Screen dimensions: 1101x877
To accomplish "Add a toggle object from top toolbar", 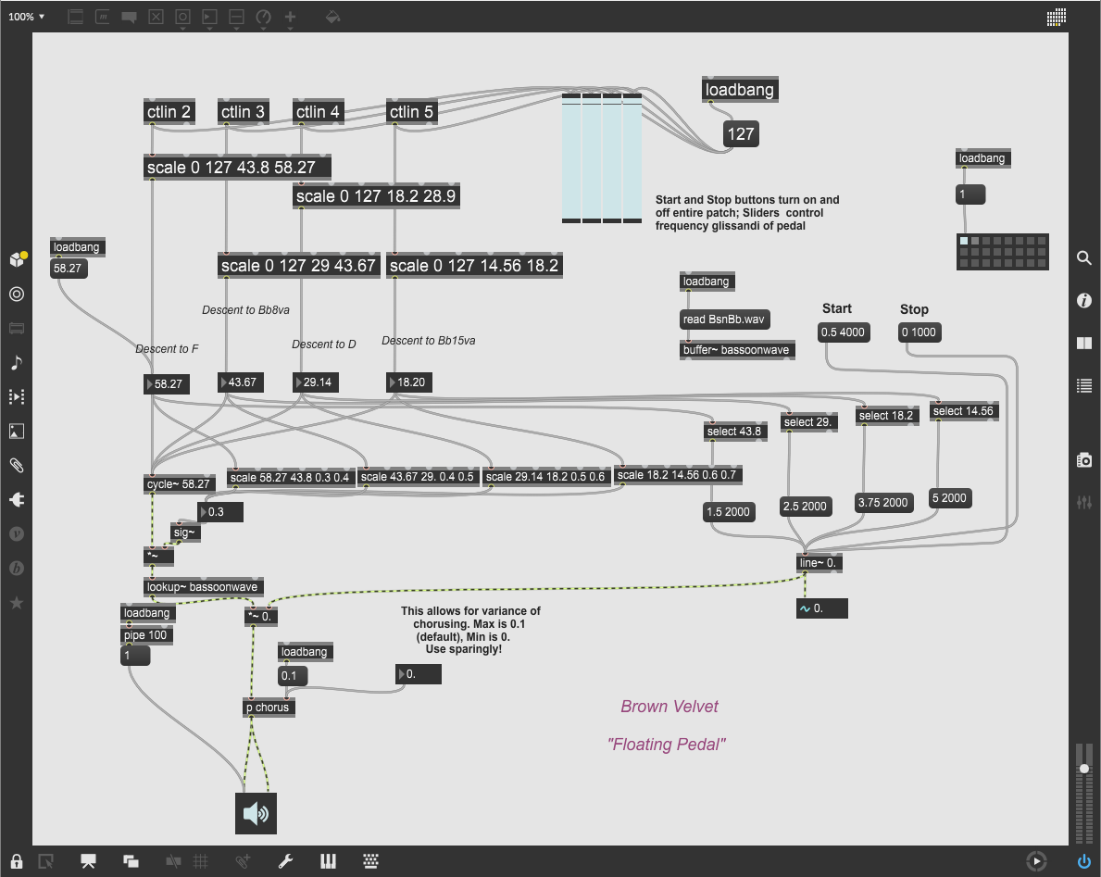I will (156, 16).
